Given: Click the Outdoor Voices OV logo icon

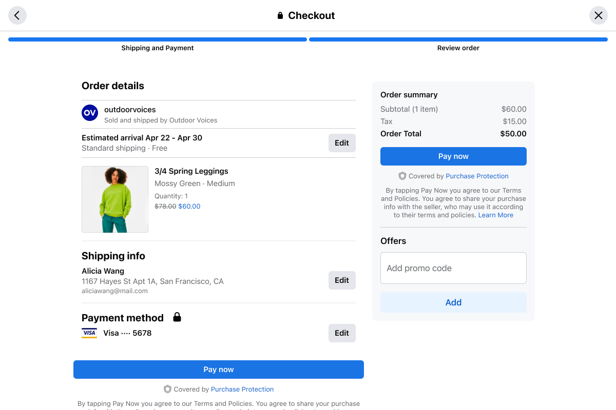Looking at the screenshot, I should [90, 113].
